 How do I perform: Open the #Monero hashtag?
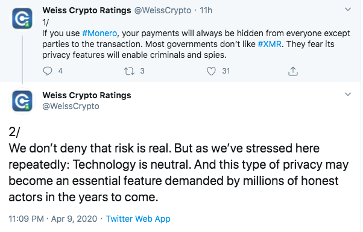[x=99, y=33]
